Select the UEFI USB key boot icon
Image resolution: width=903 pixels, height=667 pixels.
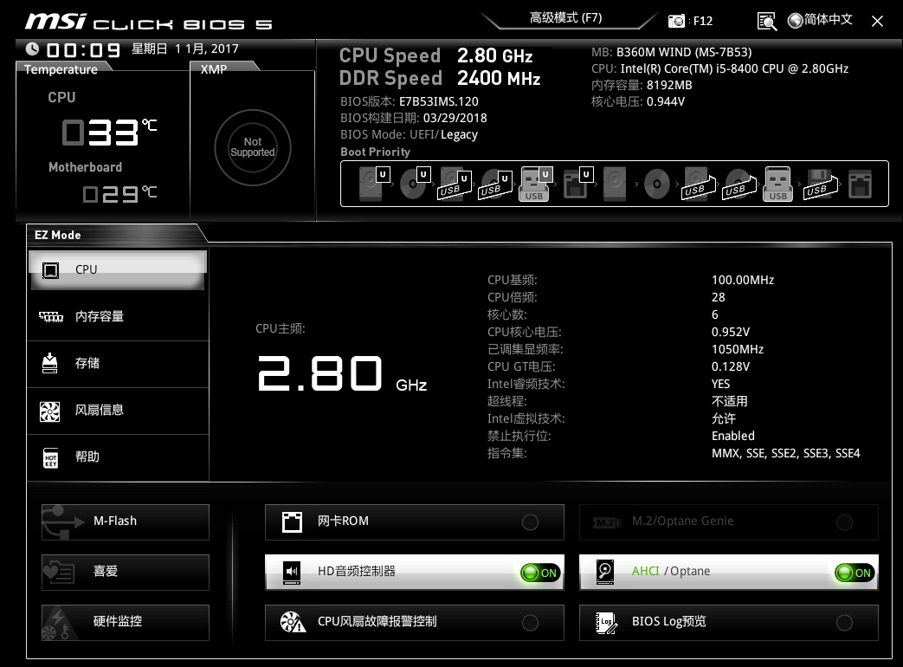point(536,184)
